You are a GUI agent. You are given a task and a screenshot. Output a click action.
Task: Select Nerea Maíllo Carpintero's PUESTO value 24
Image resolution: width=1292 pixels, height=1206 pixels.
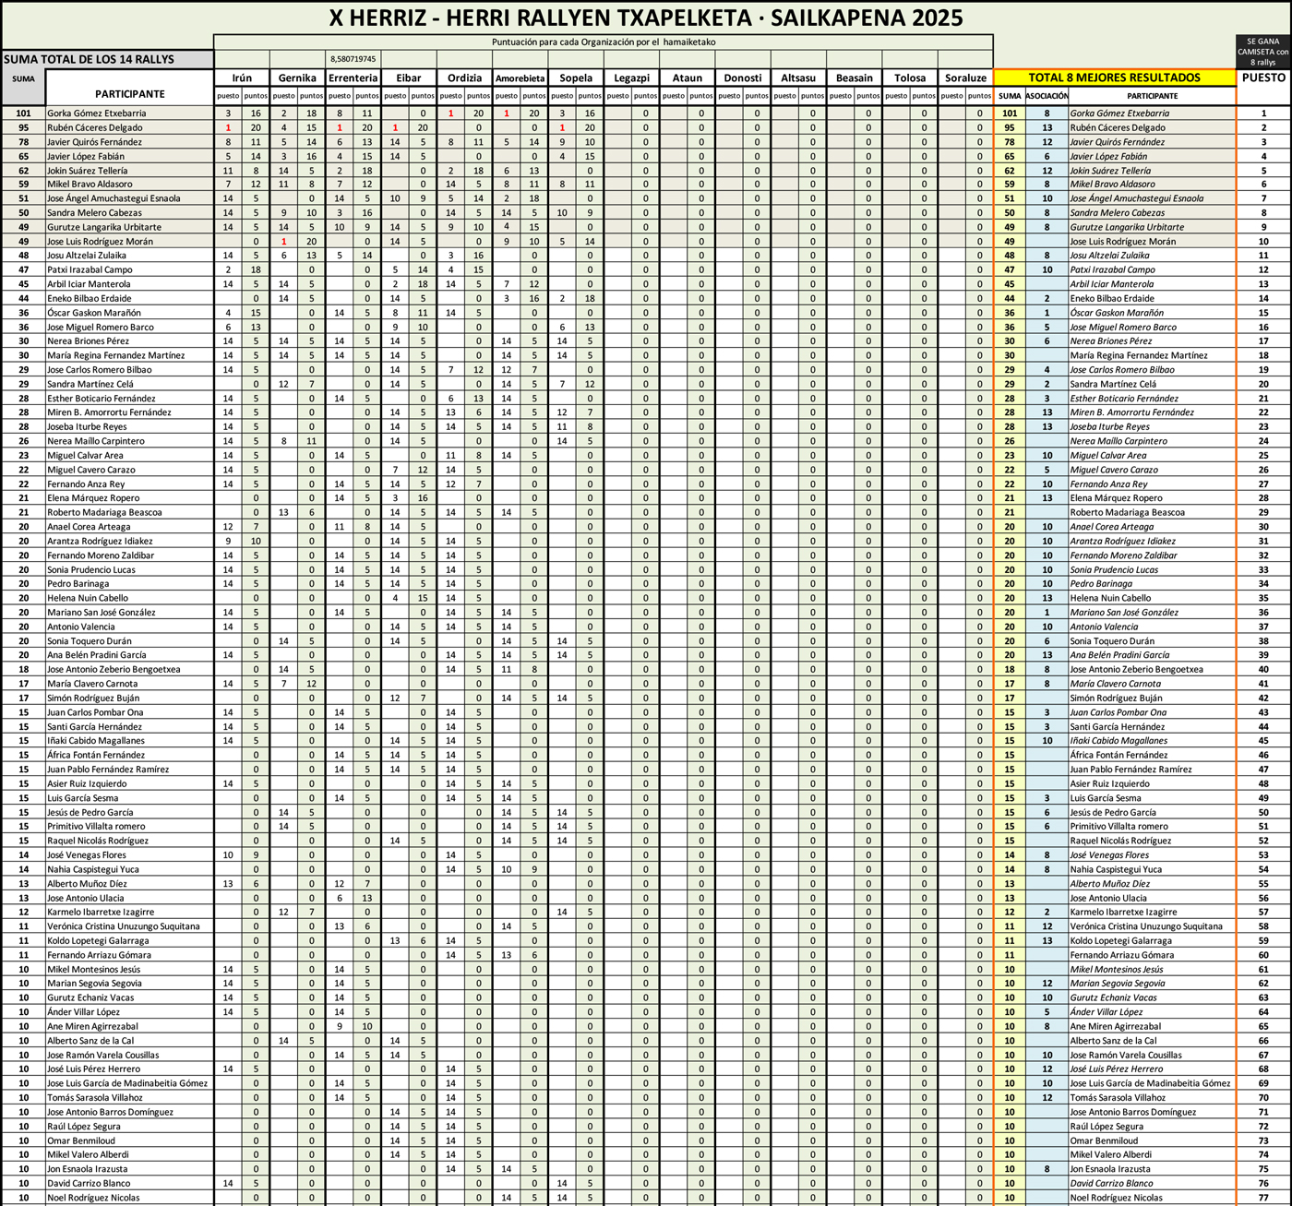(x=1264, y=441)
